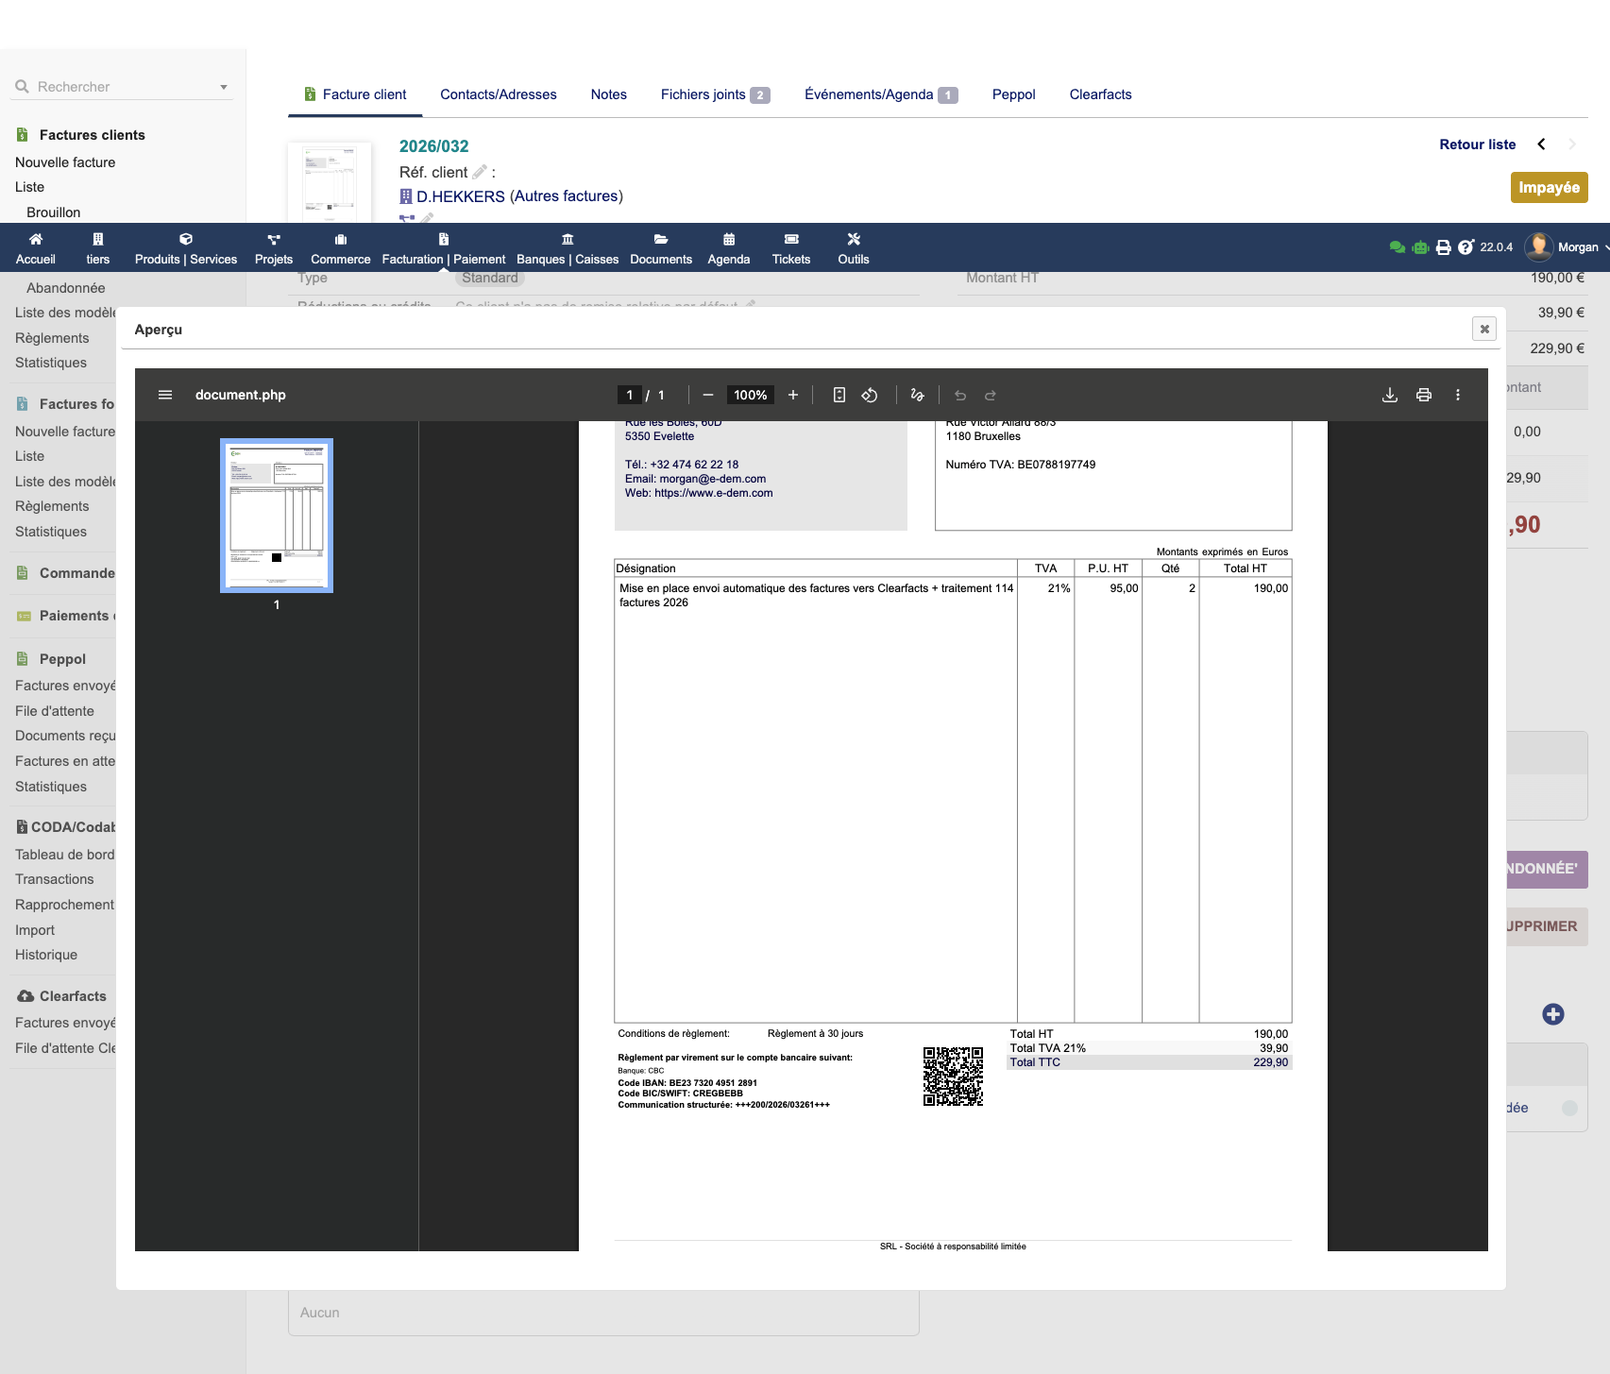Expand the search field dropdown arrow
Image resolution: width=1610 pixels, height=1374 pixels.
224,87
